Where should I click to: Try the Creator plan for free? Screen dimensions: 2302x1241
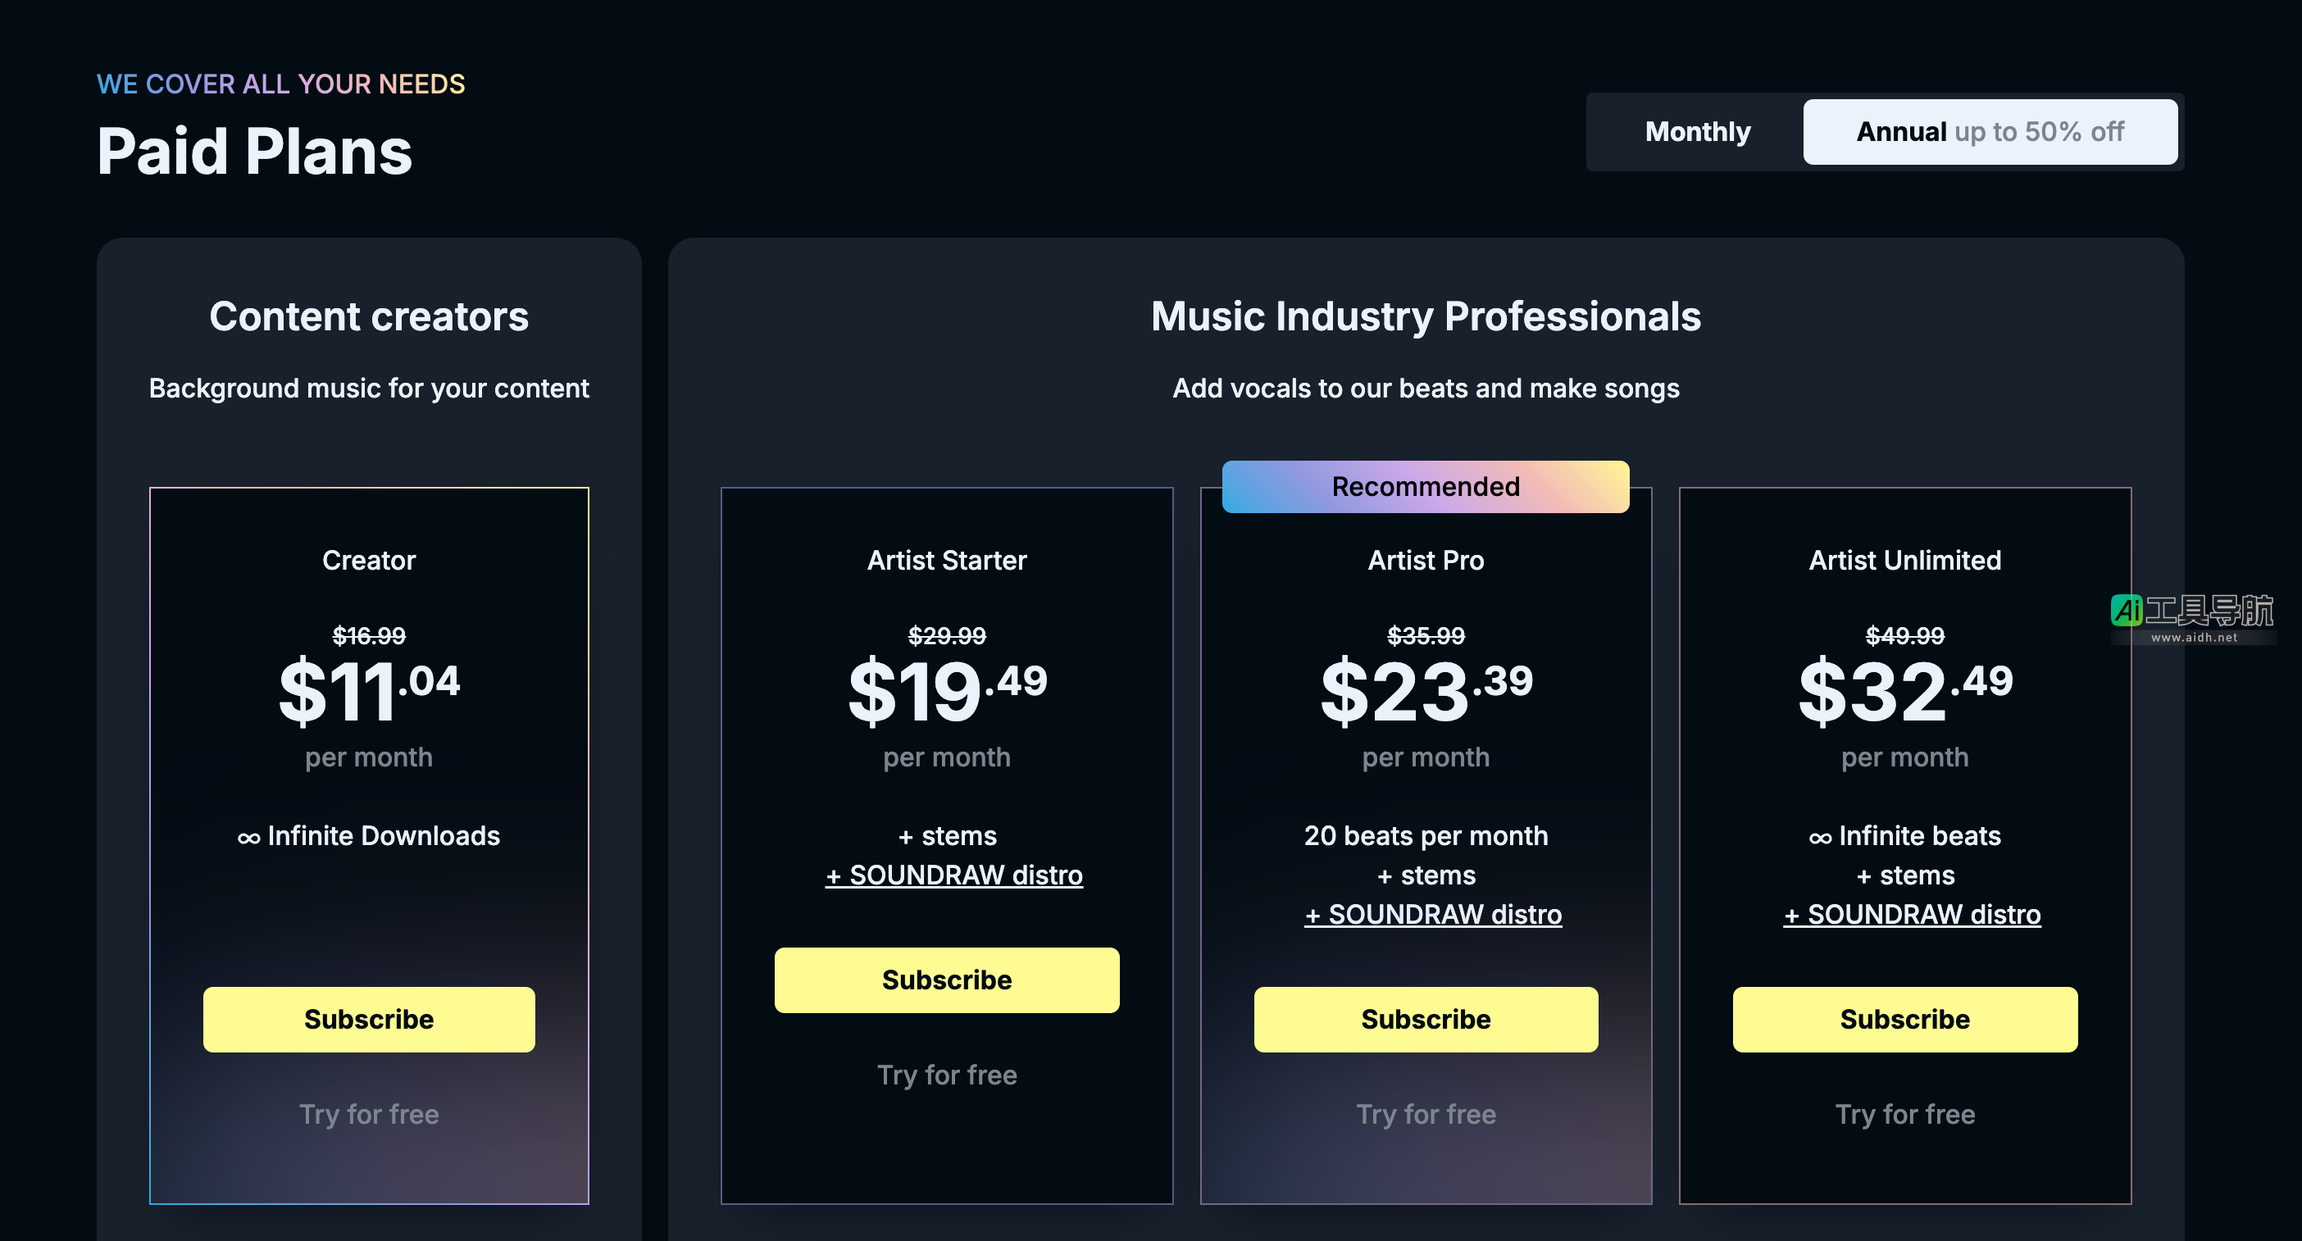pyautogui.click(x=368, y=1114)
